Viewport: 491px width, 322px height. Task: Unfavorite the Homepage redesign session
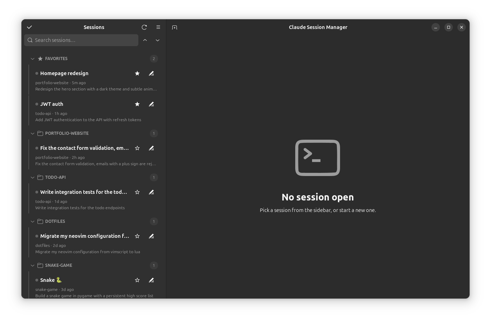tap(137, 73)
